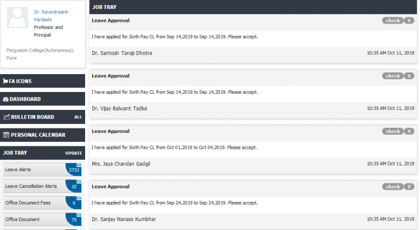
Task: Dismiss Mrs. Jaya Gadgil's request with X
Action: (409, 131)
